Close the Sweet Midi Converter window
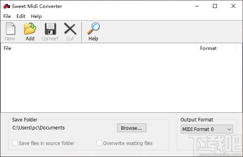The height and width of the screenshot is (157, 243). [233, 6]
